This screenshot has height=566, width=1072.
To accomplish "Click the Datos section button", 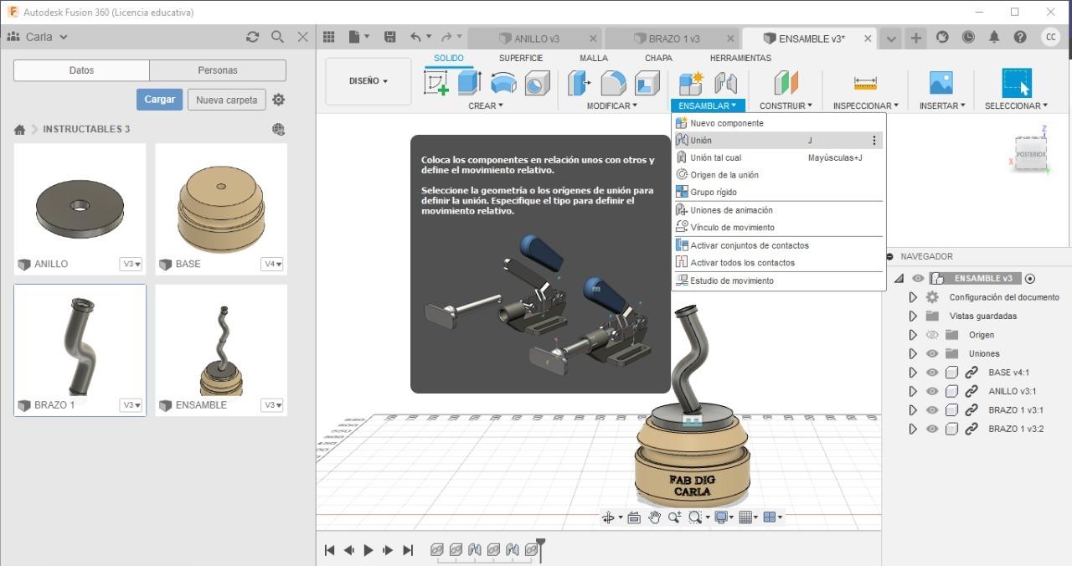I will (x=81, y=70).
